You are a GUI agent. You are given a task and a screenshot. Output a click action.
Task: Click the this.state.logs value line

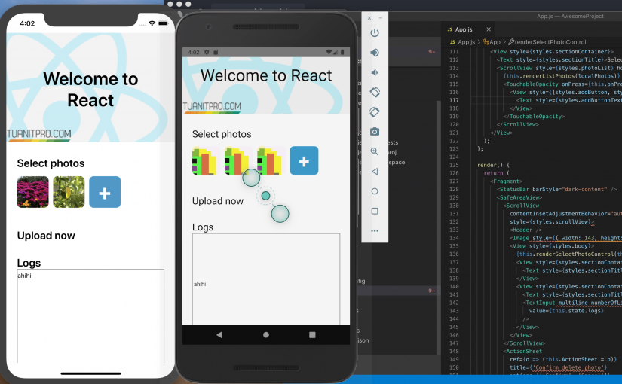point(566,311)
